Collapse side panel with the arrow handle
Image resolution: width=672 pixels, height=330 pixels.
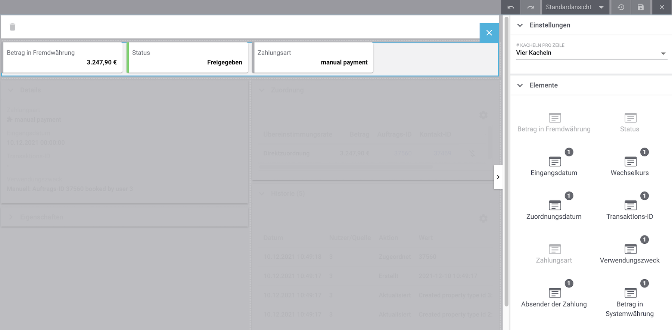coord(498,177)
